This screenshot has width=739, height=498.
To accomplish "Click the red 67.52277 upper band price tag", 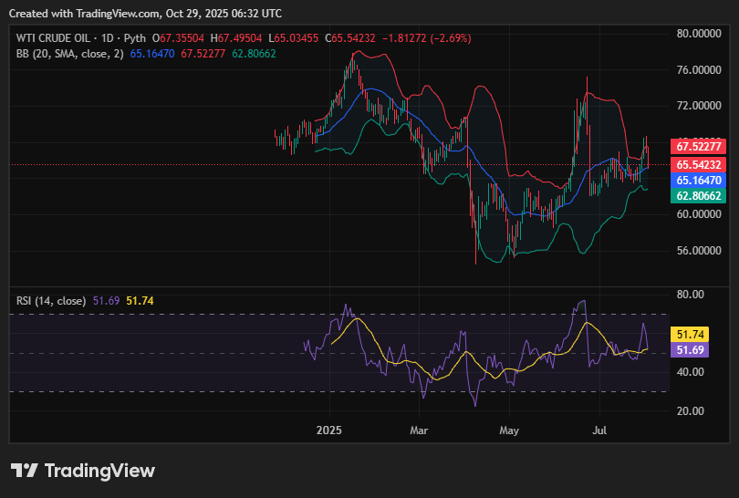I will point(699,146).
